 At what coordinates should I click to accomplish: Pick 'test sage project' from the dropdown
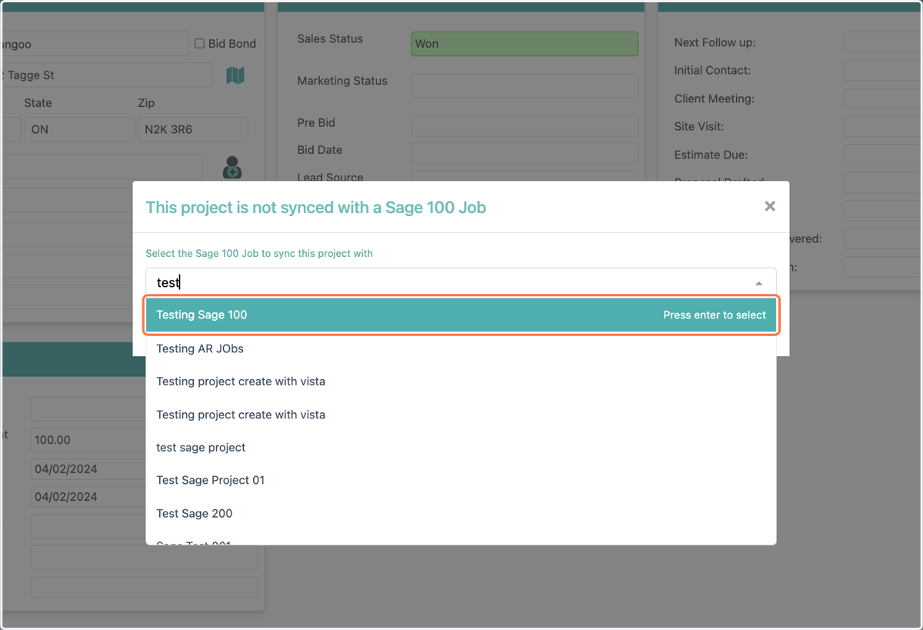(x=461, y=447)
